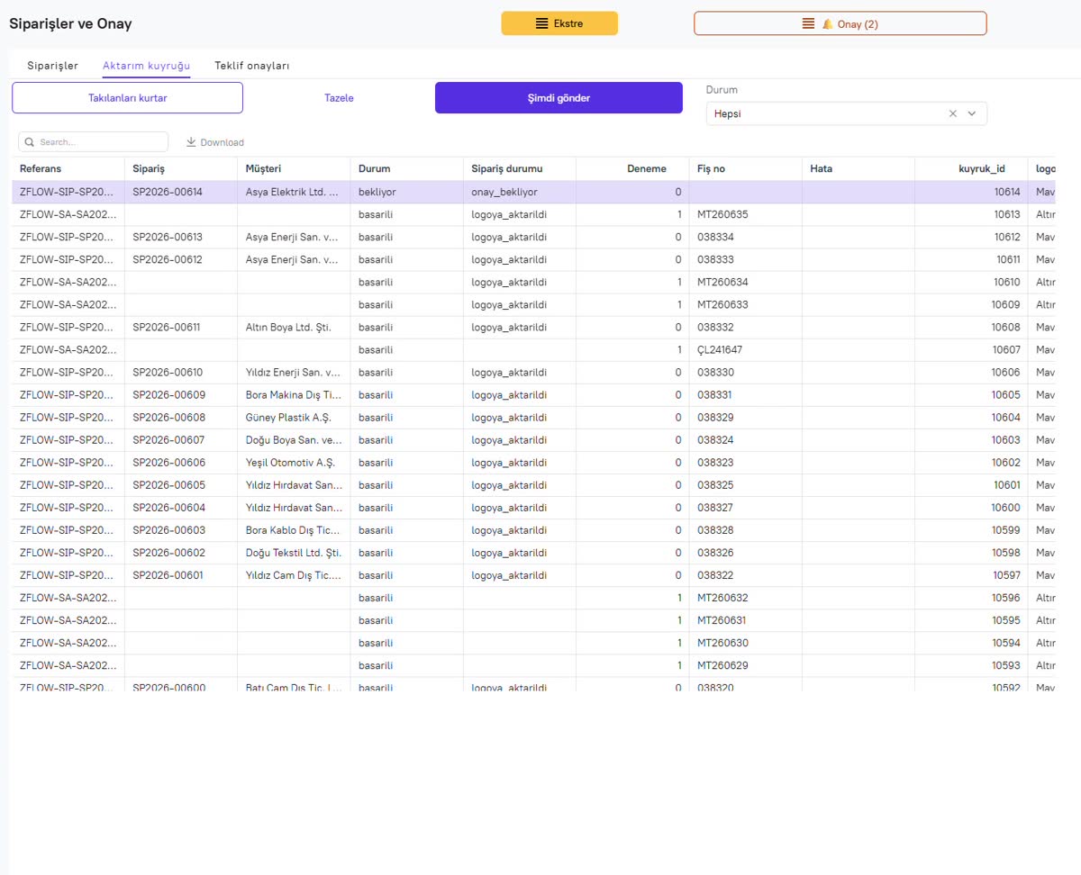Click the Ekstre button
This screenshot has height=875, width=1081.
(559, 23)
